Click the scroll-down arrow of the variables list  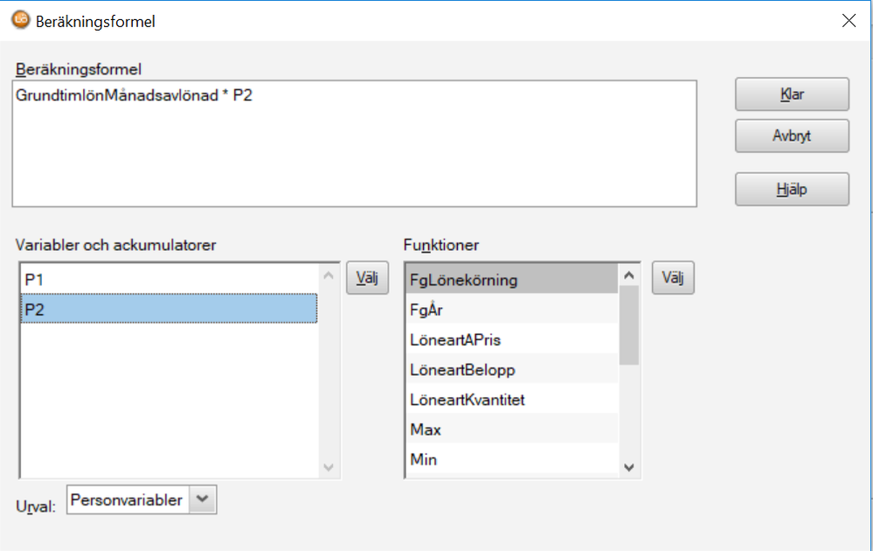tap(329, 468)
